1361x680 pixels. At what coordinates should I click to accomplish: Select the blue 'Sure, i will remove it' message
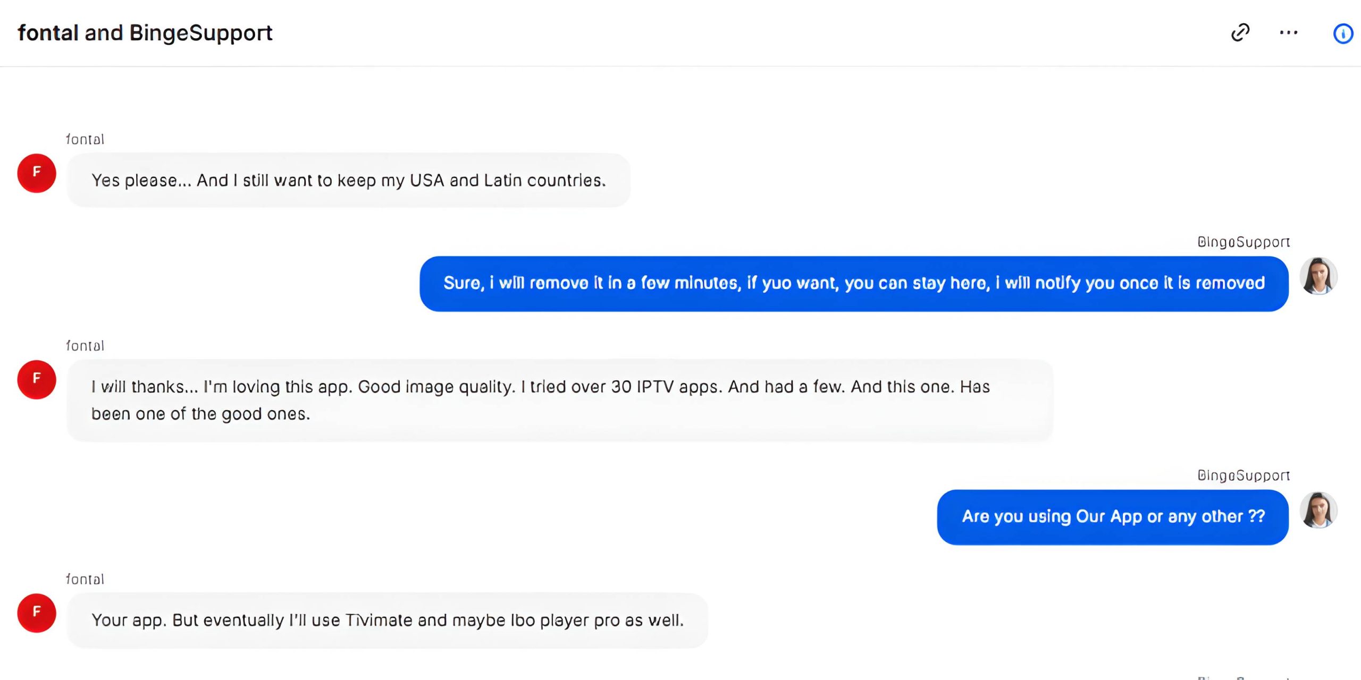click(x=853, y=284)
